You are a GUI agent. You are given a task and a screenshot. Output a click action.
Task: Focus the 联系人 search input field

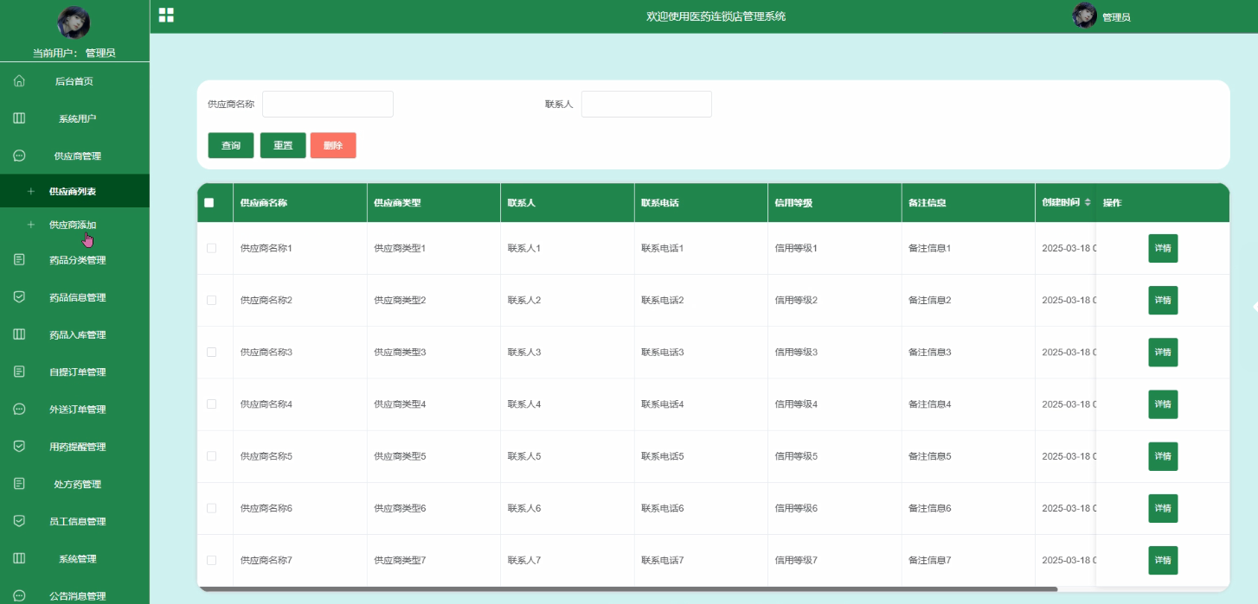(x=646, y=104)
